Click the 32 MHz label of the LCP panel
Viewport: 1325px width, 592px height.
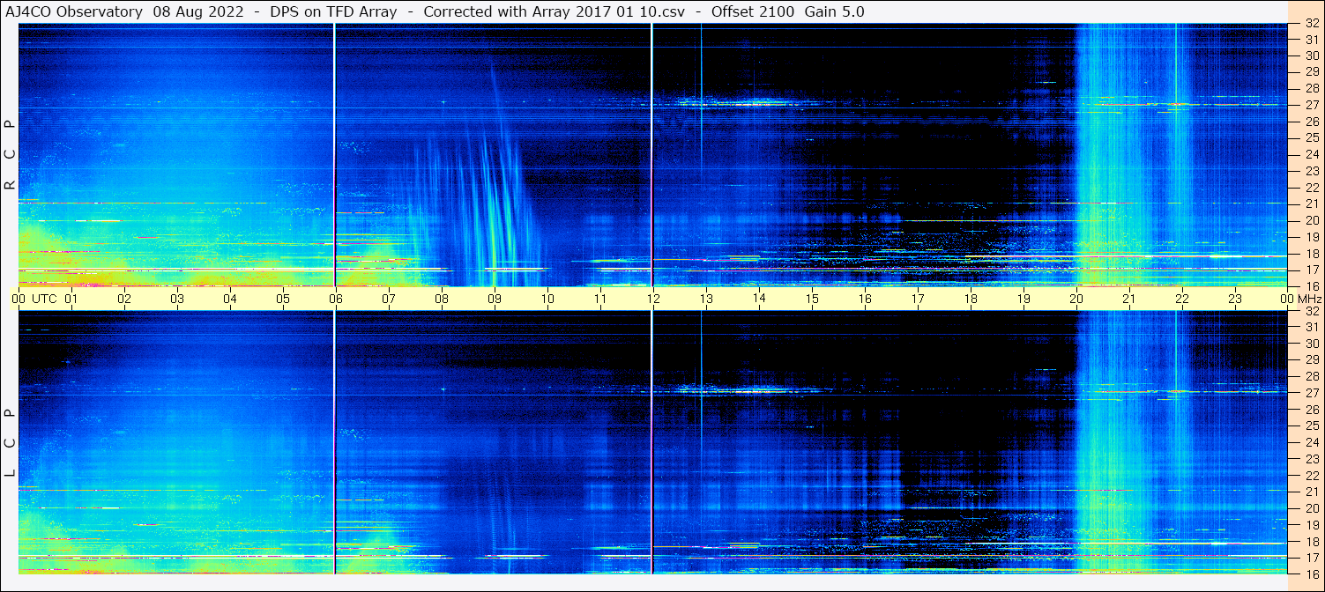1311,311
